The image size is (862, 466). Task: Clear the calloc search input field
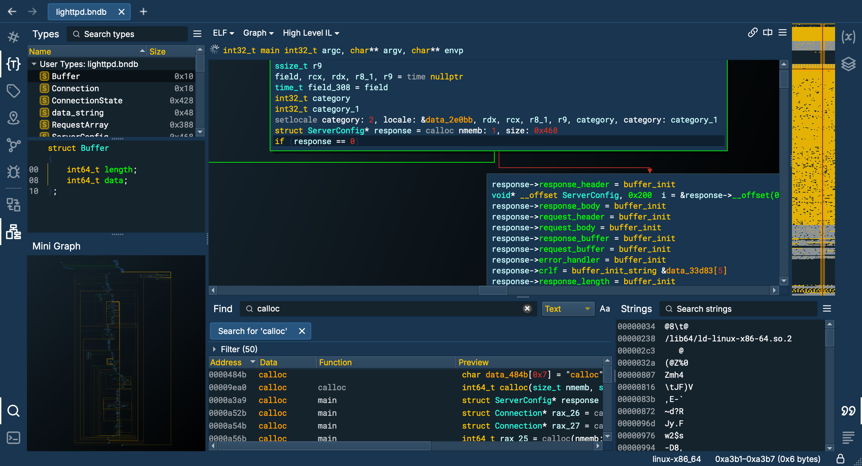tap(527, 308)
